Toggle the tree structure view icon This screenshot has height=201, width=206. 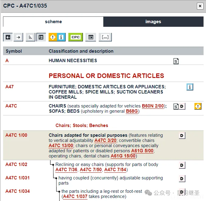(41, 37)
